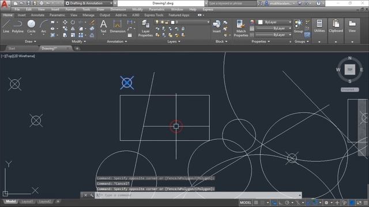Toggle group selection highlighted button

coord(307,35)
